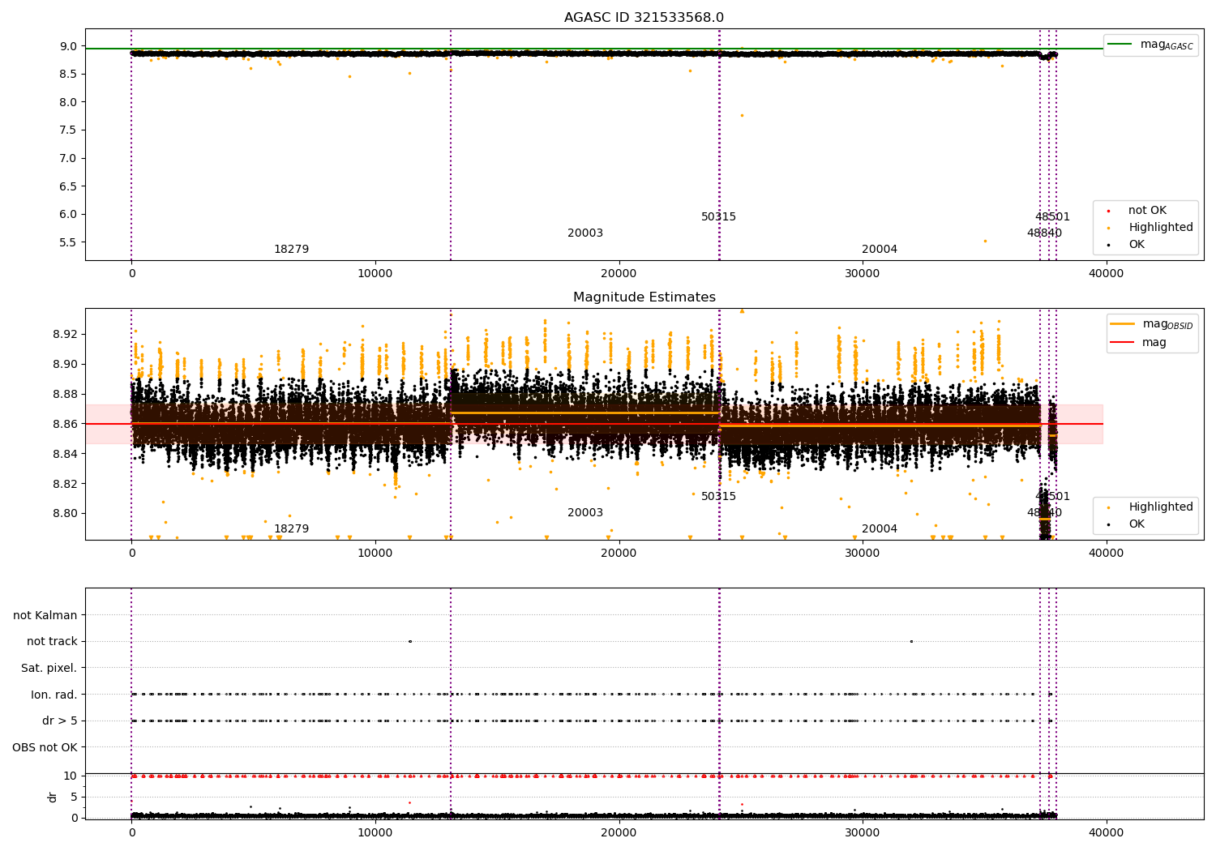Click y-axis tick 8.90 in Magnitude Estimates plot

pyautogui.click(x=65, y=364)
